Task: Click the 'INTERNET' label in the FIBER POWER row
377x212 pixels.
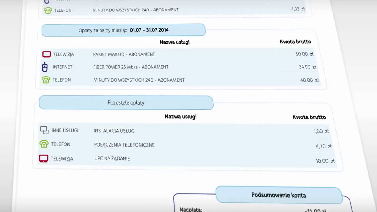Action: click(x=62, y=67)
